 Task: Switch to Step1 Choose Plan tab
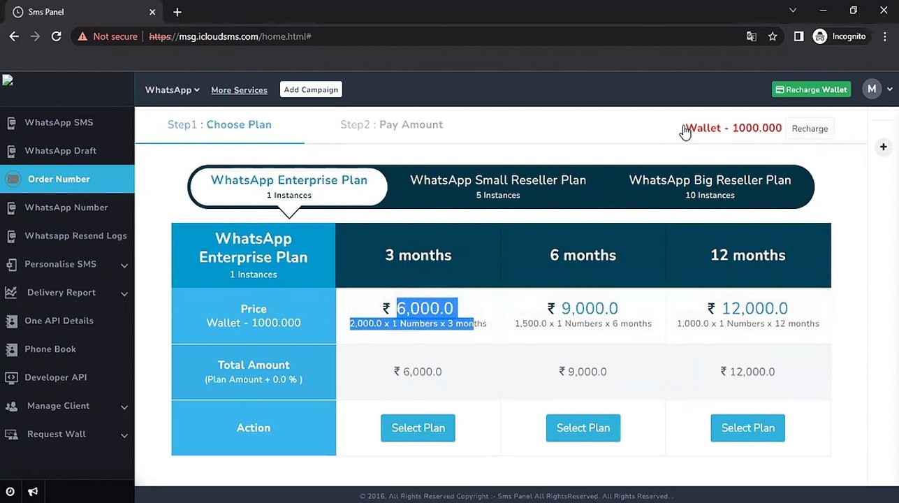point(219,125)
